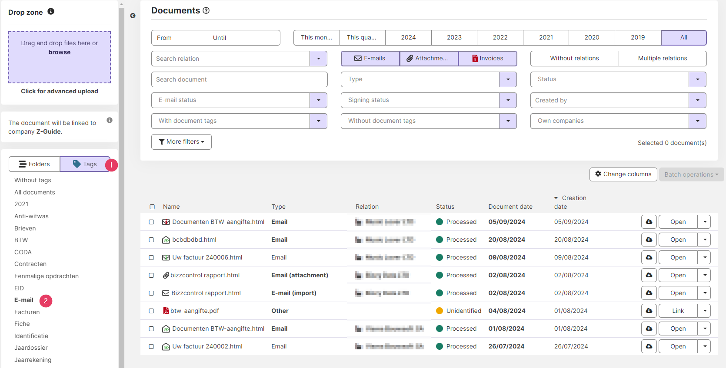726x368 pixels.
Task: Select the Facturen tag in sidebar
Action: coord(27,312)
